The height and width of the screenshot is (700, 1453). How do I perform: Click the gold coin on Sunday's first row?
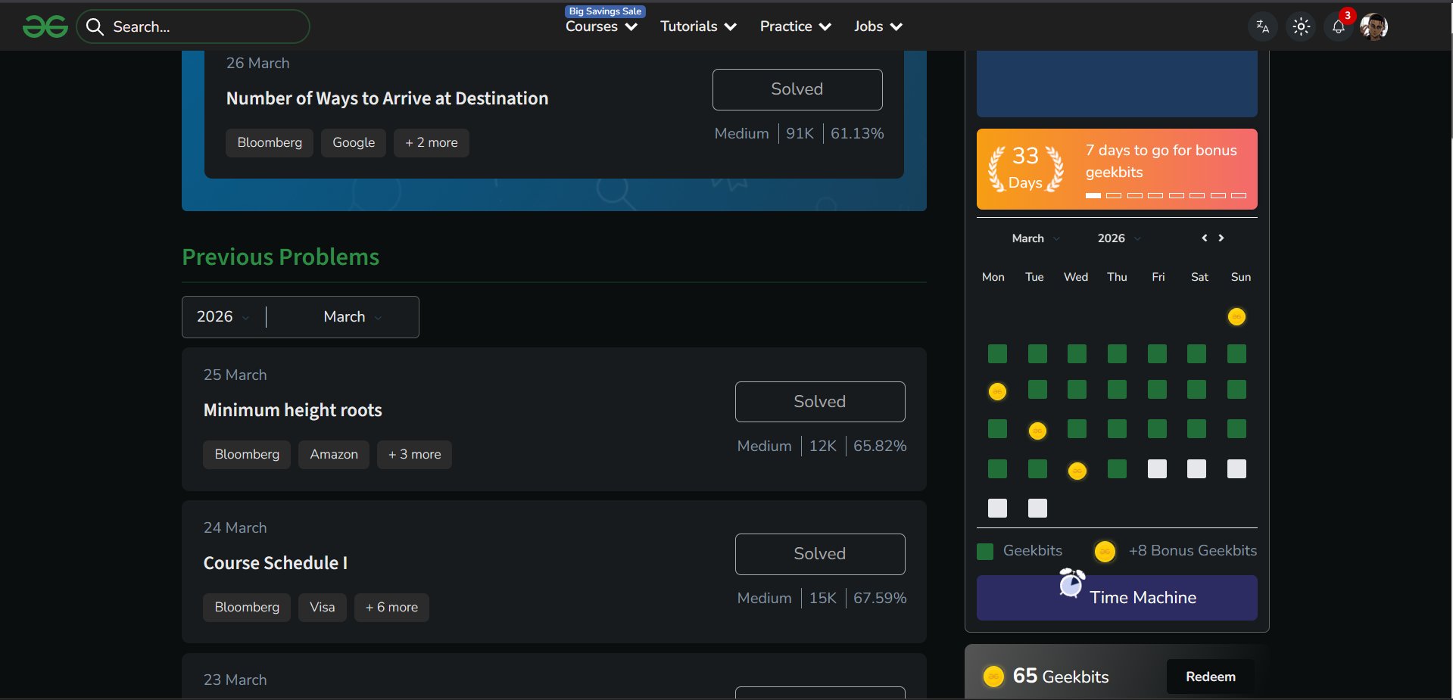click(1236, 316)
